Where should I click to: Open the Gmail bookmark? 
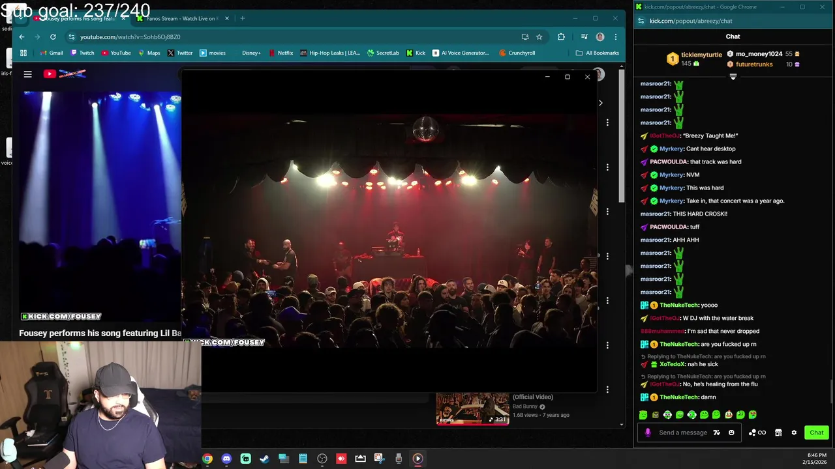coord(52,53)
